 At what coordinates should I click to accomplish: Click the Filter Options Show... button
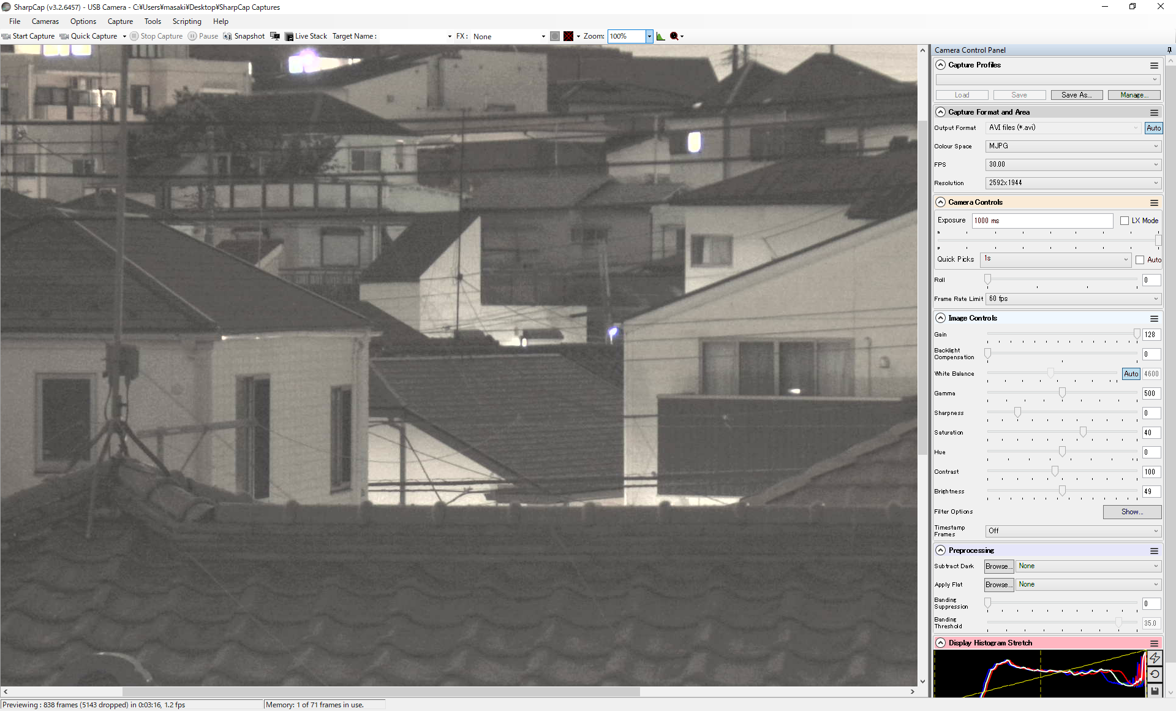[1131, 512]
